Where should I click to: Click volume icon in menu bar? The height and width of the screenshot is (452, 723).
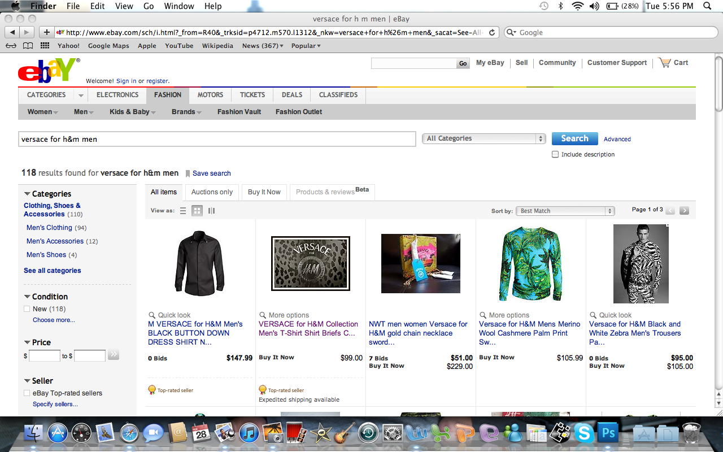594,6
